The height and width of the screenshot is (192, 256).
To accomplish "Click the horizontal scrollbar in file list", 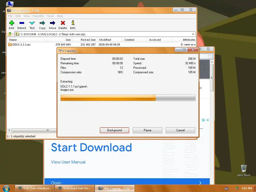I will coord(33,130).
